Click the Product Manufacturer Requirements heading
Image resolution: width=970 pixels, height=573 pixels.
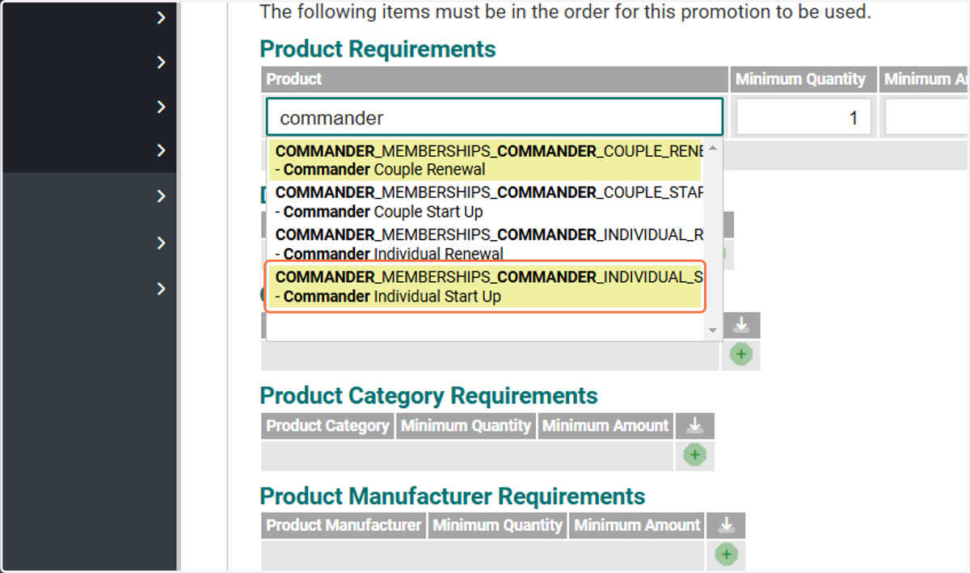[x=453, y=495]
